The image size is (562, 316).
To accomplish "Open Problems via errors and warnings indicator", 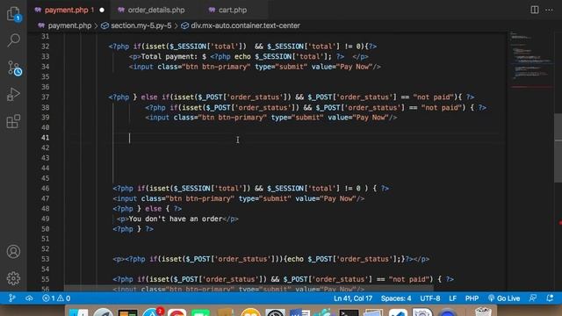I will click(x=56, y=298).
